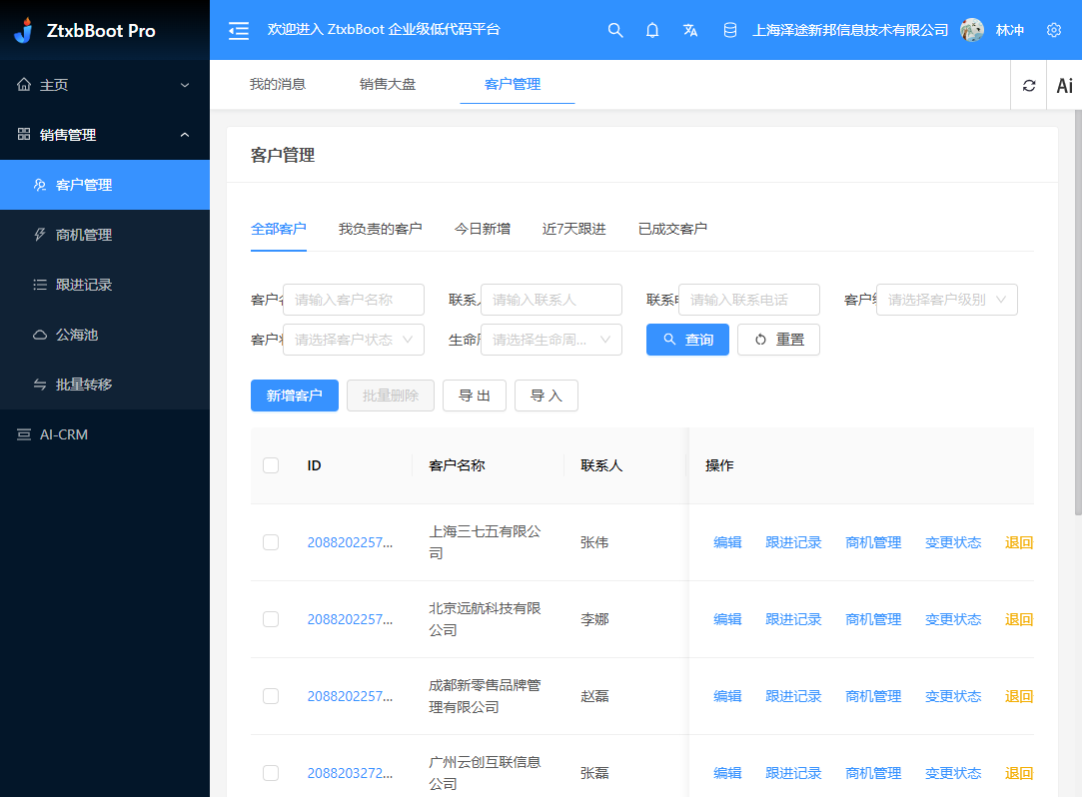1082x797 pixels.
Task: Click the list icon beside 跟进记录
Action: 40,285
